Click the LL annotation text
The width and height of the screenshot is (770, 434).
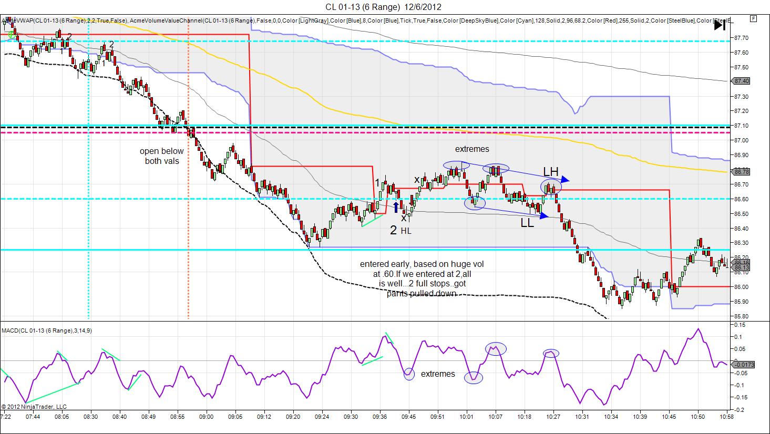[527, 223]
